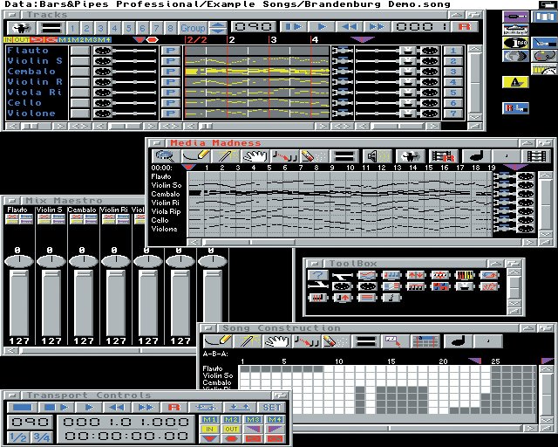Enable the yellow OUT punch flag in Transport Controls

(231, 429)
